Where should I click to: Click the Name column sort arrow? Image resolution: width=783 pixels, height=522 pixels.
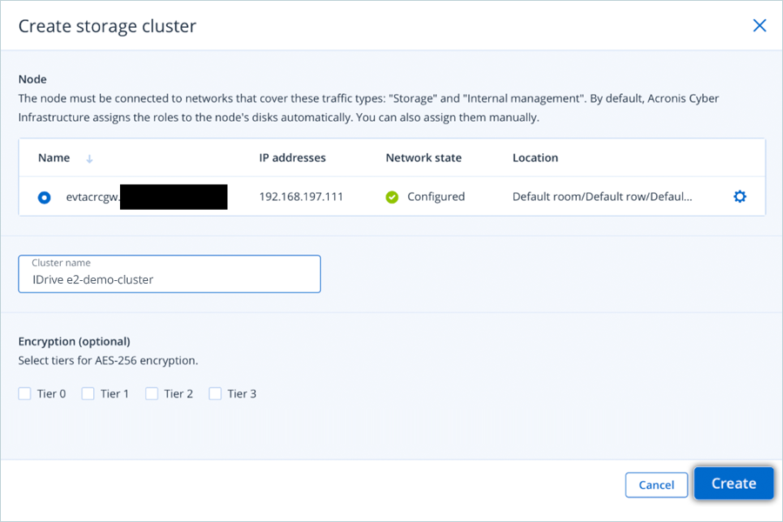coord(90,158)
